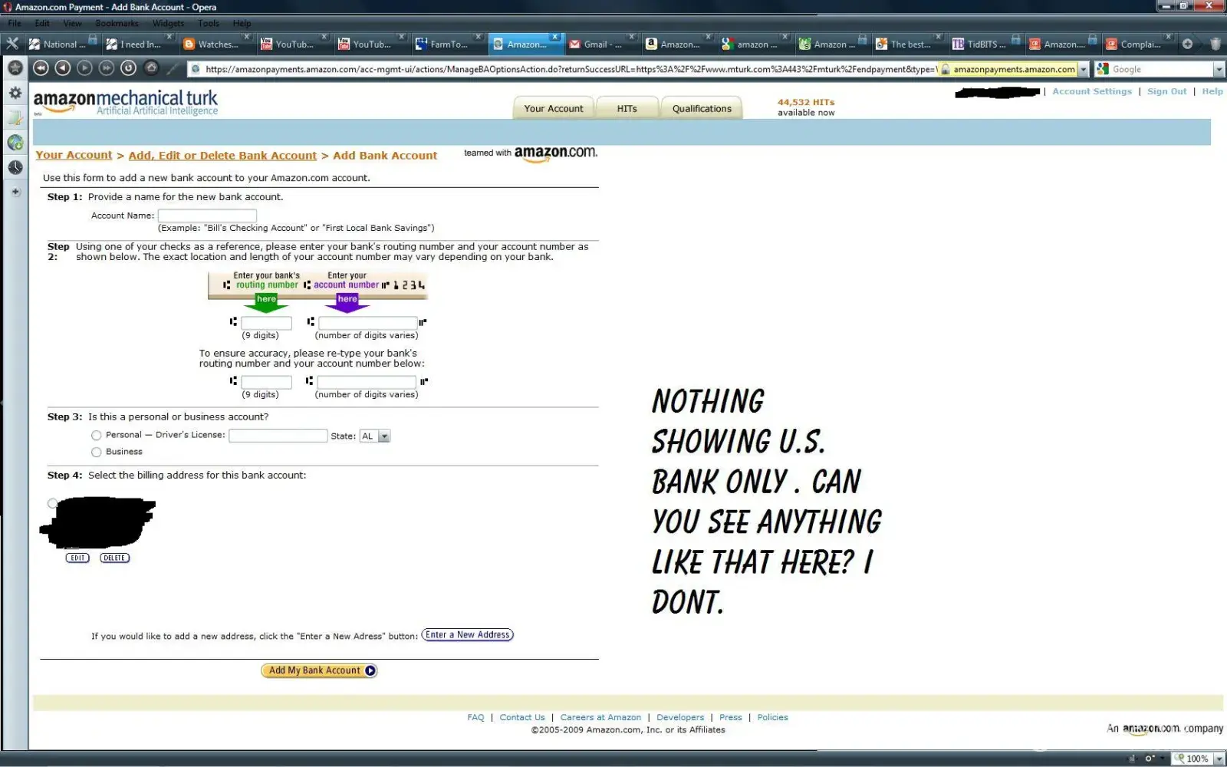Screen dimensions: 1227x767
Task: Click the Reload page icon in toolbar
Action: (x=129, y=68)
